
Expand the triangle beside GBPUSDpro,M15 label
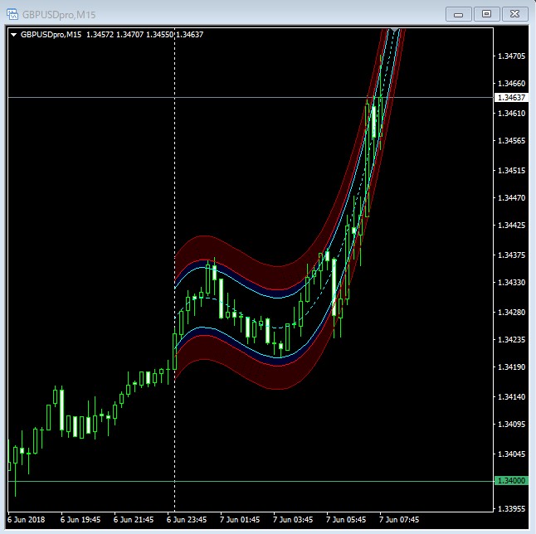coord(13,35)
